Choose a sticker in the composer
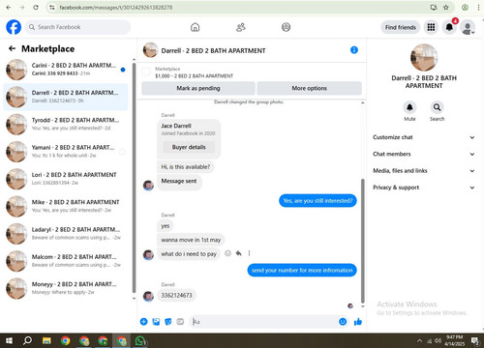Screen dimensions: 484x348 168,322
